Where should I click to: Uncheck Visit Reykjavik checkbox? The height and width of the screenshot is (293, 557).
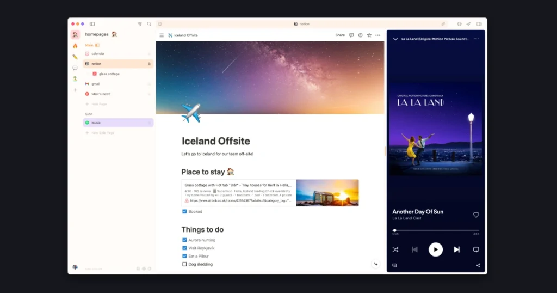point(184,248)
